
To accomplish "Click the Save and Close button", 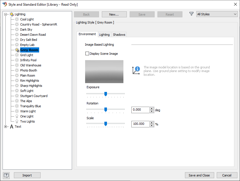I will (199, 175).
